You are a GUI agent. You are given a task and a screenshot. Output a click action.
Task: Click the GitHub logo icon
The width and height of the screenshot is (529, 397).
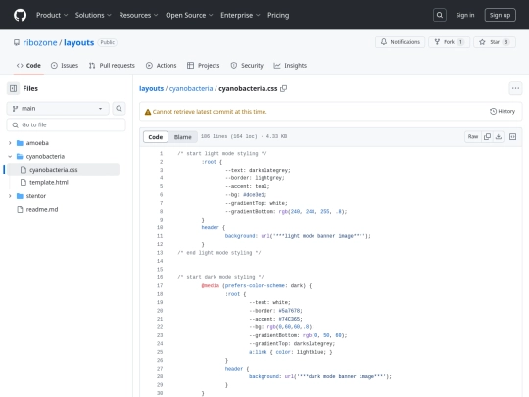[x=20, y=15]
